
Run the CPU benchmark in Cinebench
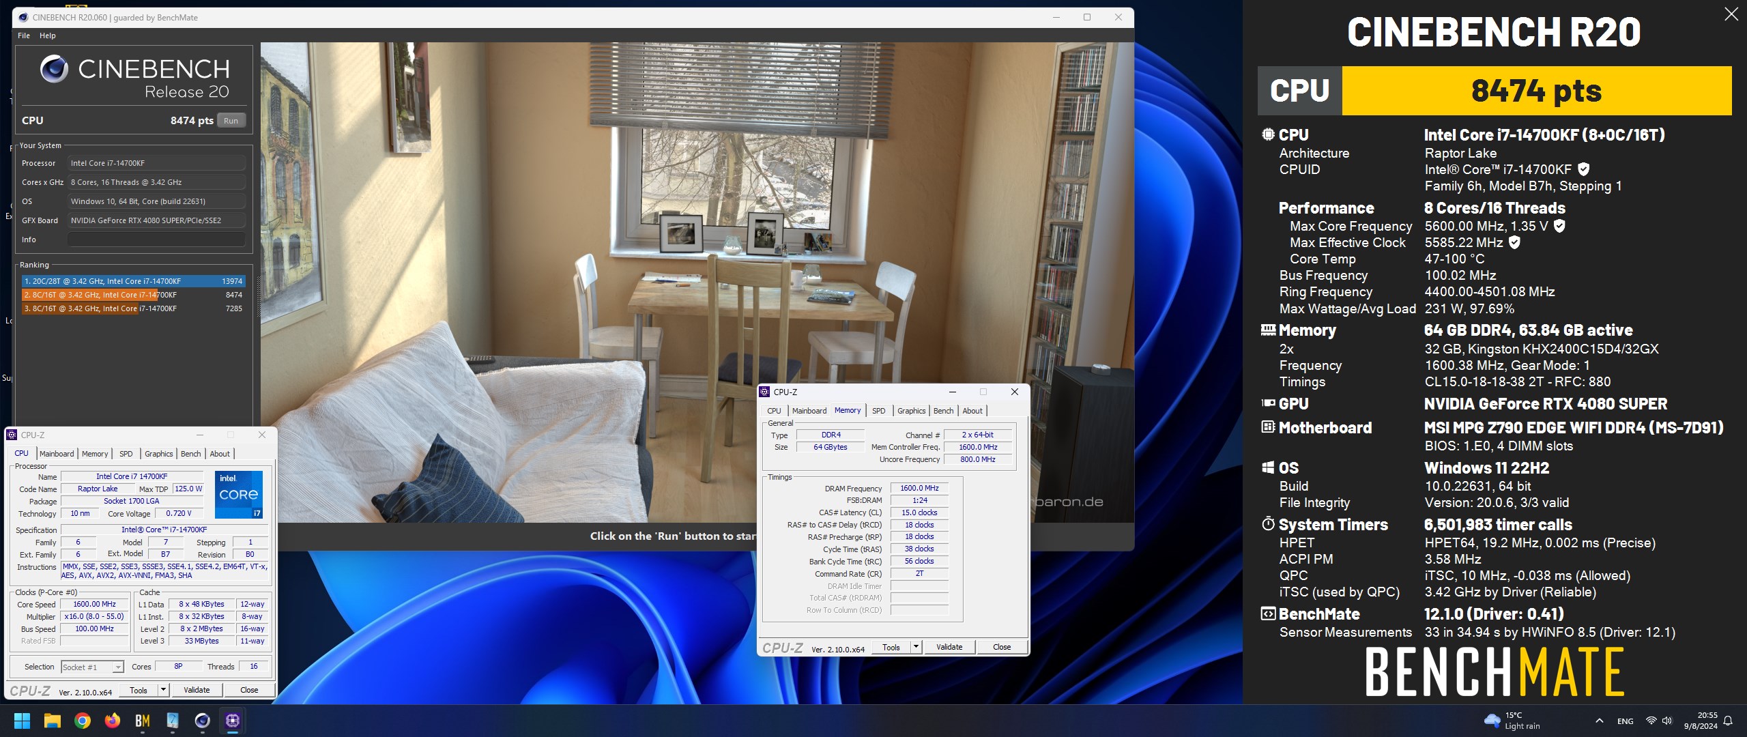click(x=231, y=121)
